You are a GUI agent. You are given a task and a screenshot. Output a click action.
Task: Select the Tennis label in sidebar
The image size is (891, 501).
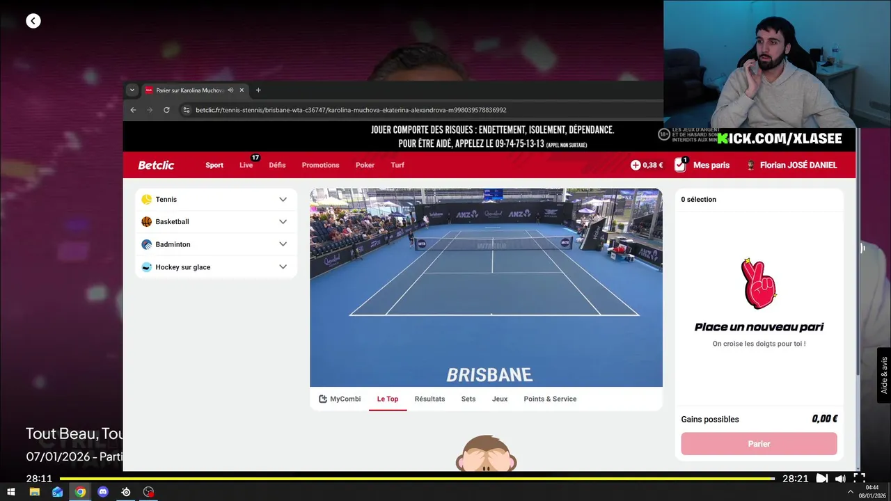point(166,199)
